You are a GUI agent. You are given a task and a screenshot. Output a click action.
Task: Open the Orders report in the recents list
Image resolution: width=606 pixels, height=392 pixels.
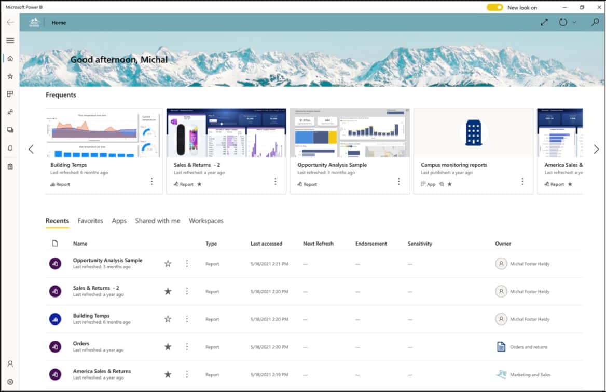[x=81, y=343]
